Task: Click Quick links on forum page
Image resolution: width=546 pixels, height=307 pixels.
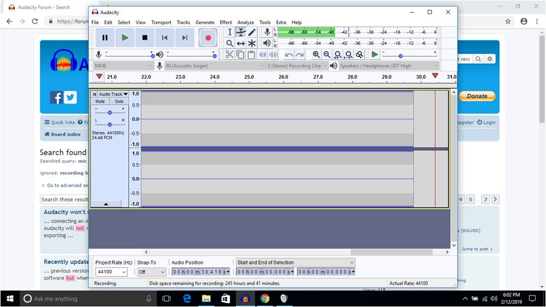Action: click(59, 122)
